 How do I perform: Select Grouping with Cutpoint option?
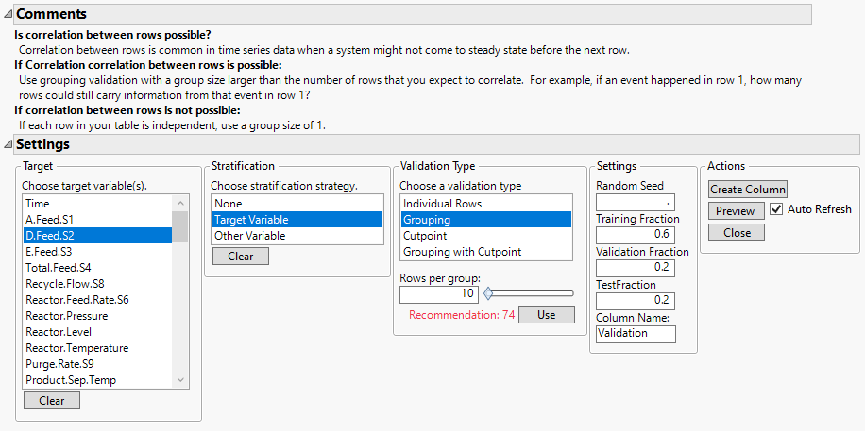(462, 252)
